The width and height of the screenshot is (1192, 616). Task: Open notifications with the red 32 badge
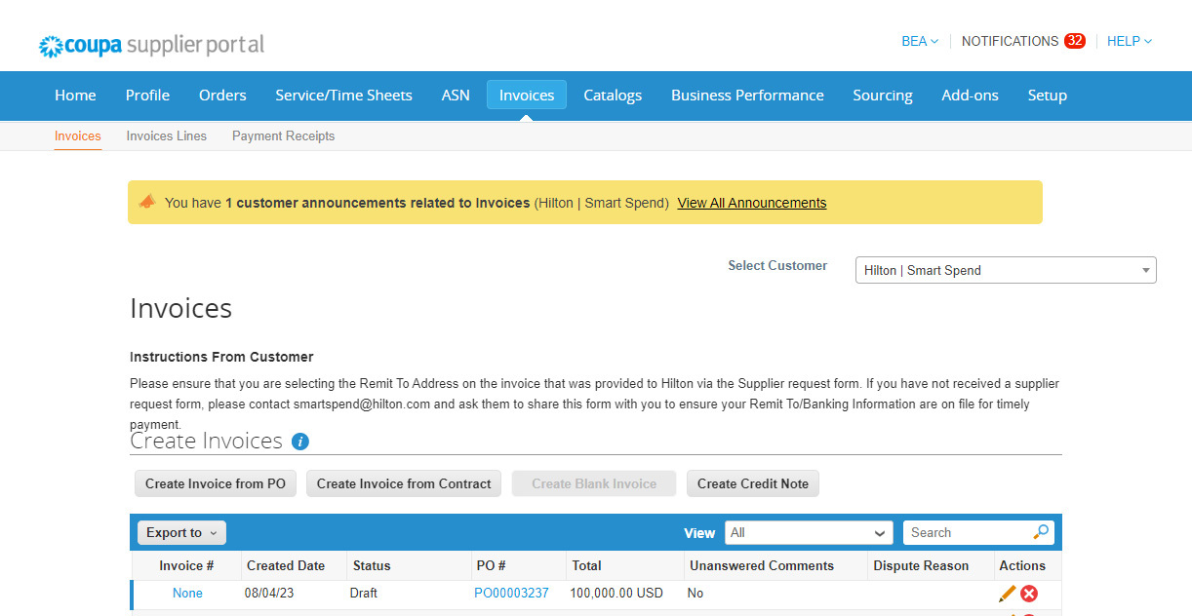point(1022,41)
